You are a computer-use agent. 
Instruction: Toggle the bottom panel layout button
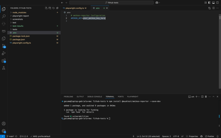click(x=213, y=2)
